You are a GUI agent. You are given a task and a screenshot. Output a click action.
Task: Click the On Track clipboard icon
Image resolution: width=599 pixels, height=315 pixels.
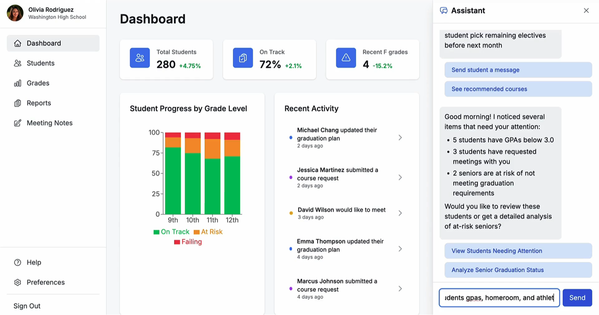[x=243, y=58]
